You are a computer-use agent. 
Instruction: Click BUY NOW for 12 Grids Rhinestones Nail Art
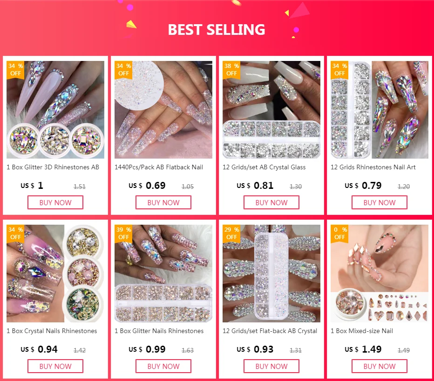(x=380, y=202)
